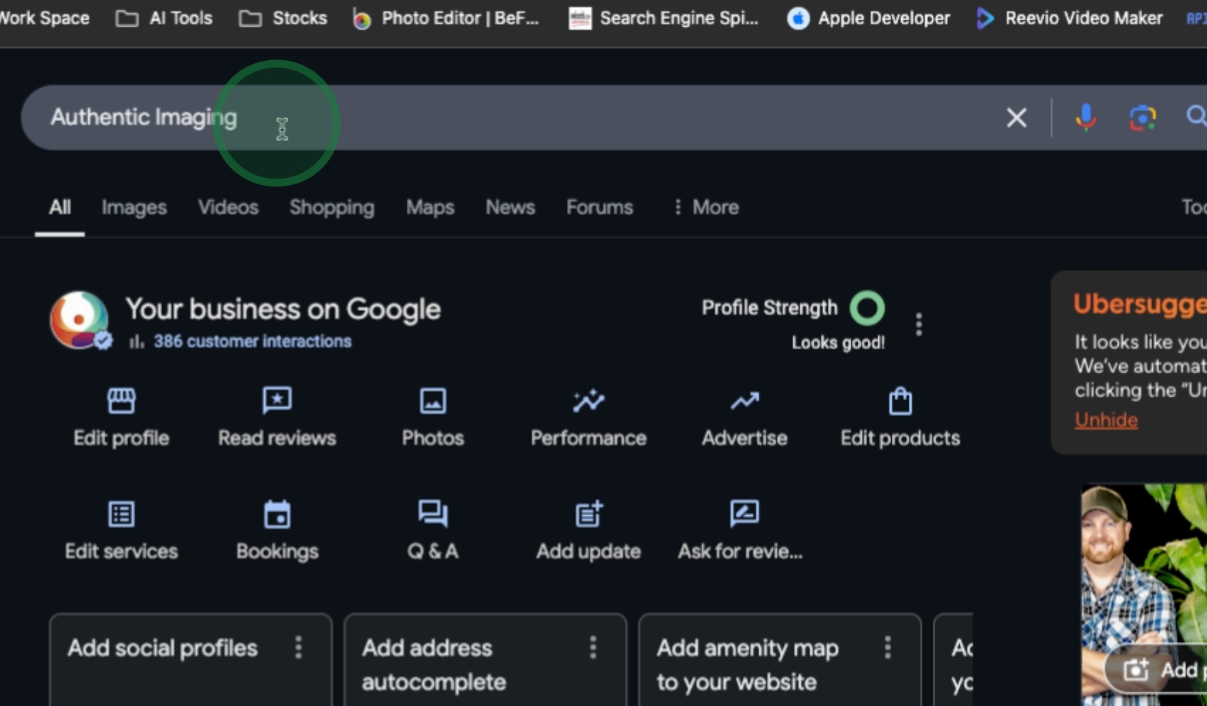Click the Ask for reviews icon
The image size is (1207, 706).
click(745, 514)
